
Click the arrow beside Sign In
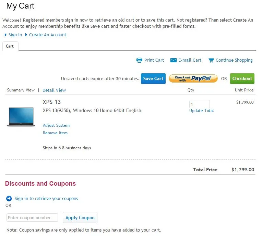(6, 35)
